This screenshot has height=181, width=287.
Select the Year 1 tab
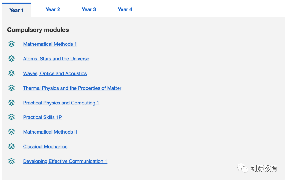point(17,10)
